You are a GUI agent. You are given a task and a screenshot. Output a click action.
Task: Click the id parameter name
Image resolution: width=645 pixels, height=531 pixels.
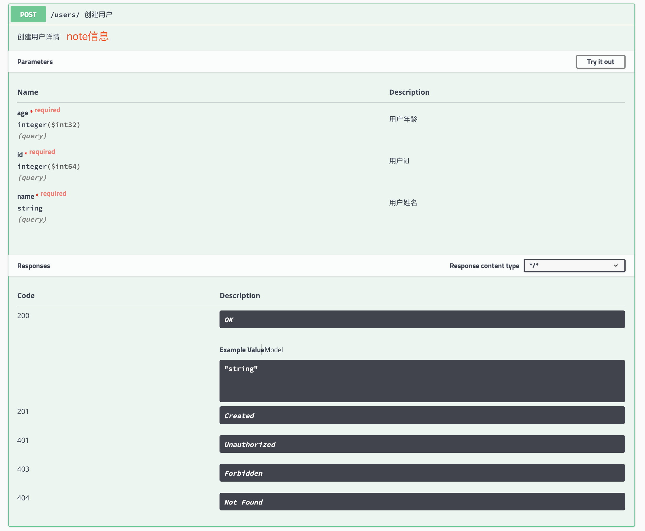click(20, 155)
